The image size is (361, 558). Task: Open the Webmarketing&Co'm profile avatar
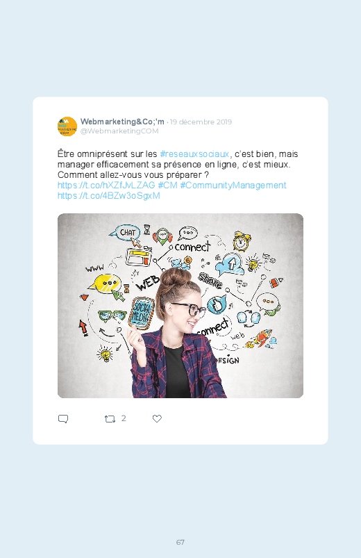click(x=67, y=126)
